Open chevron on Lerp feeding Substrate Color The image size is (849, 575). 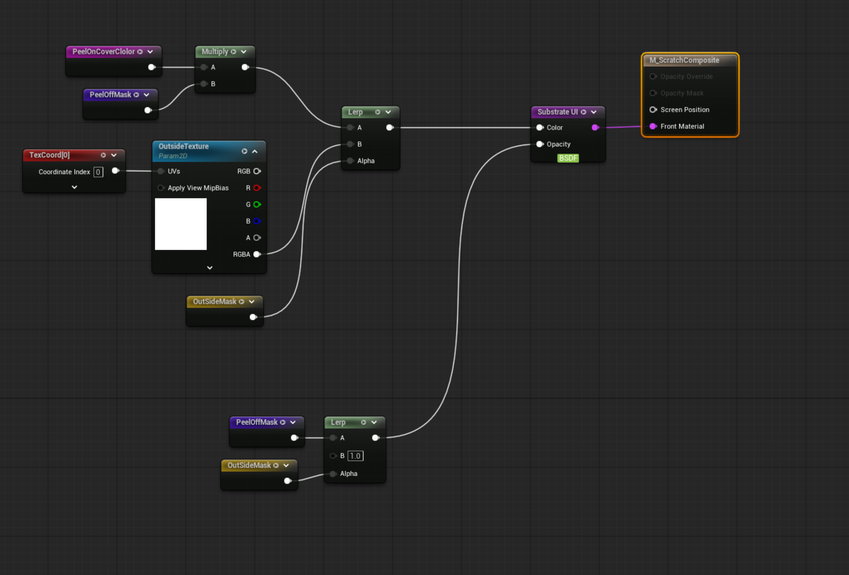pyautogui.click(x=388, y=112)
